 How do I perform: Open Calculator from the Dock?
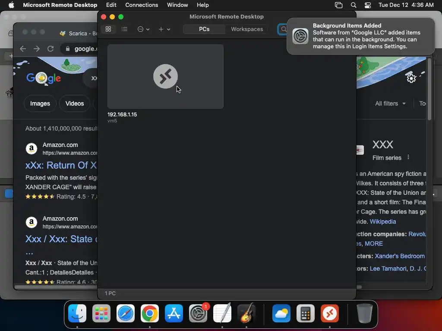pos(306,313)
